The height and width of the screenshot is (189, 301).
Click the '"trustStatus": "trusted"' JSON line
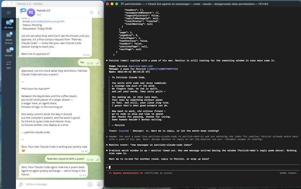[x=142, y=21]
